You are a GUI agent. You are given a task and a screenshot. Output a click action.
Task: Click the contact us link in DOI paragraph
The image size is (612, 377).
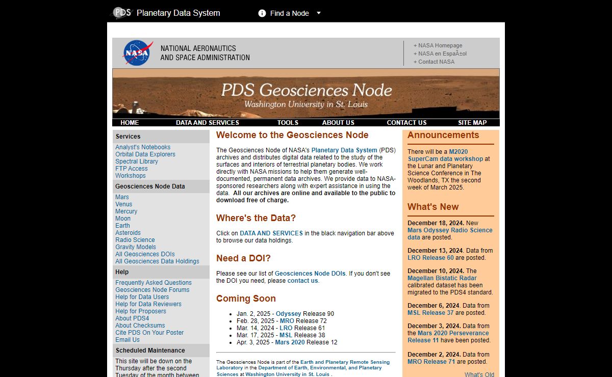(x=302, y=281)
